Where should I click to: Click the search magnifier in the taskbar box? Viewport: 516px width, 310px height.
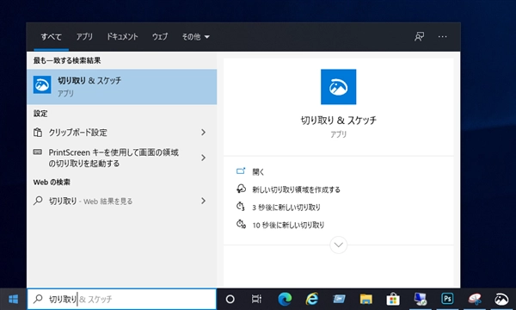coord(38,299)
